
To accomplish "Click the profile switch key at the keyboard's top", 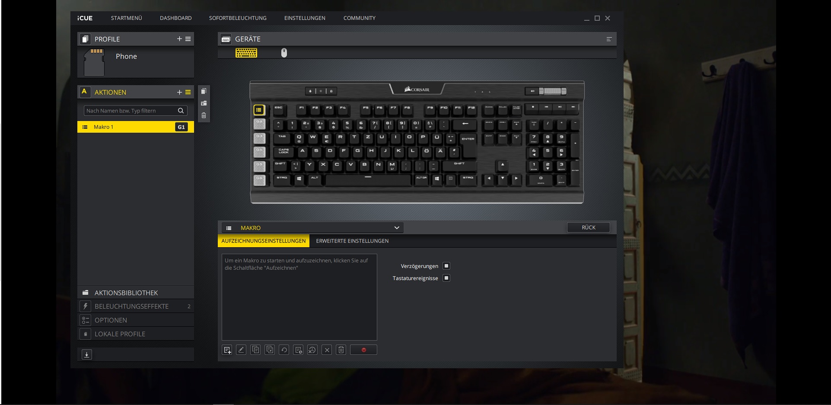I will (310, 91).
